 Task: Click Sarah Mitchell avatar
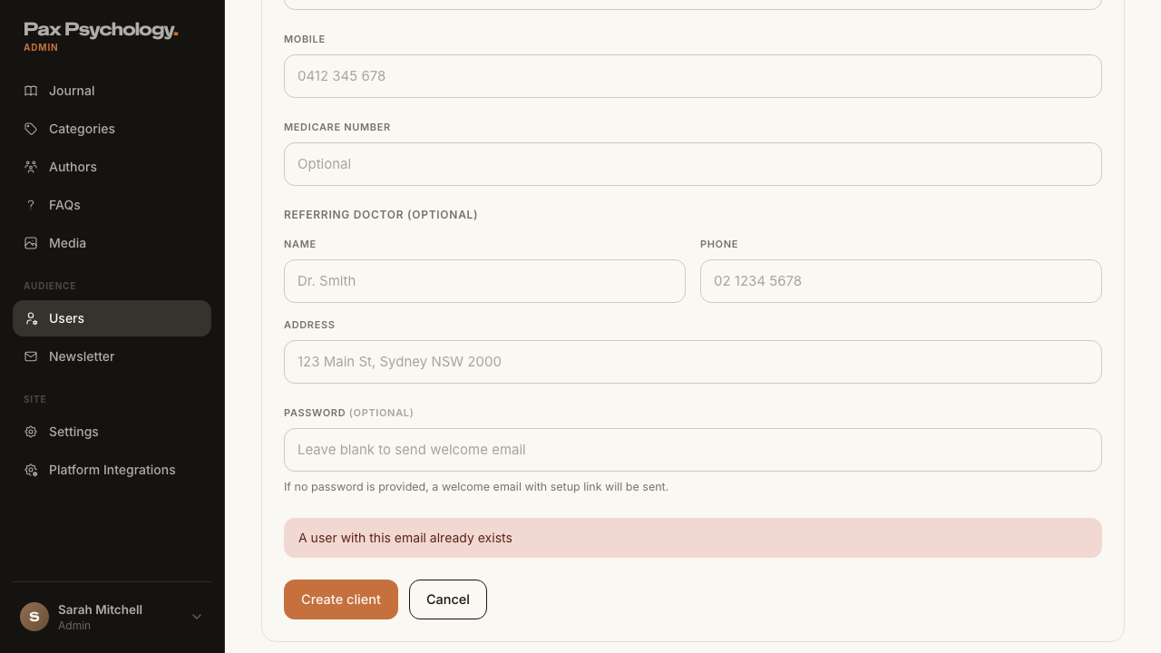[x=34, y=617]
